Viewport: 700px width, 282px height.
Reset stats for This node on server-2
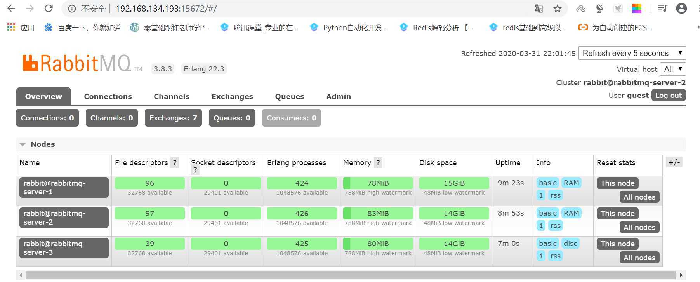click(618, 213)
